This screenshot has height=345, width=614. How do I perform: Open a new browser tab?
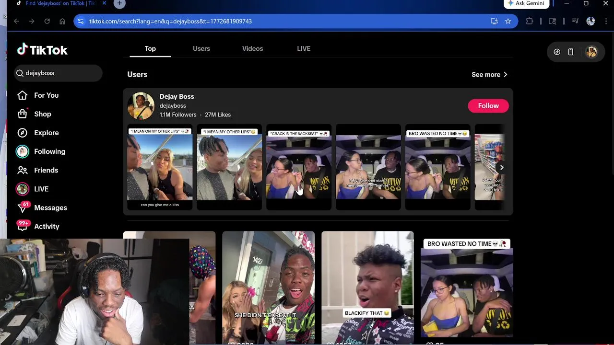(119, 4)
